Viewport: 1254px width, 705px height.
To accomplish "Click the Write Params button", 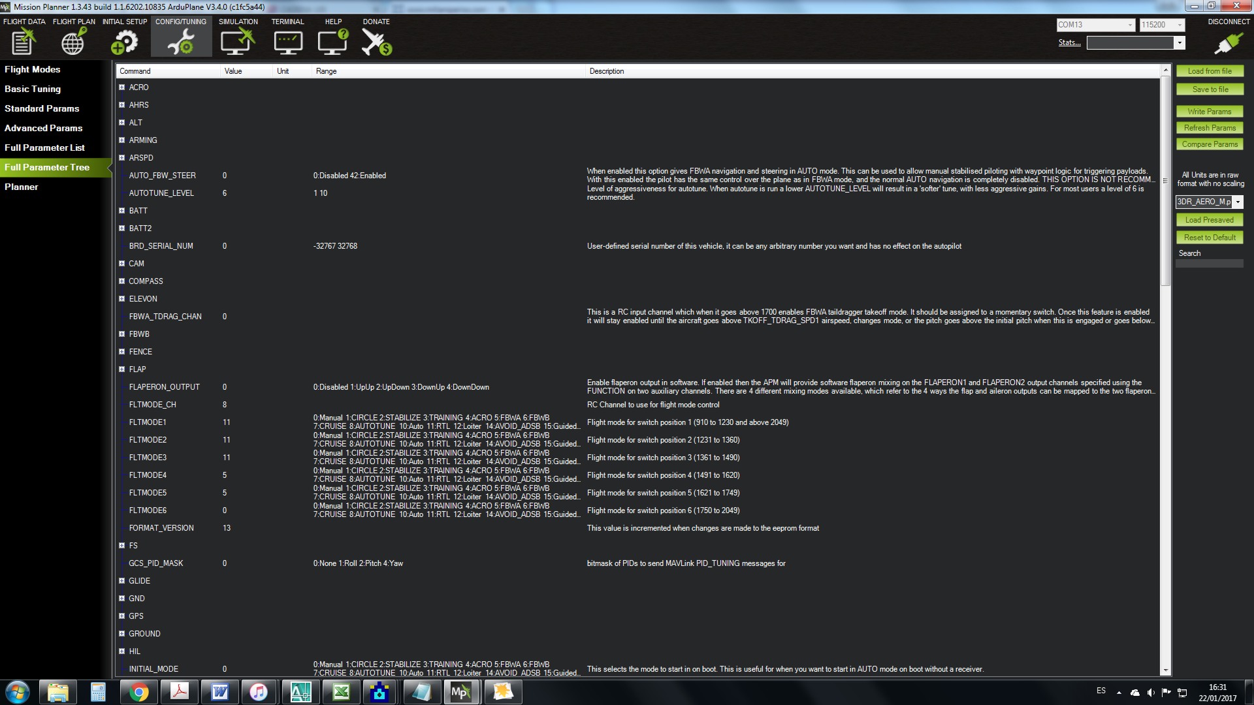I will 1209,112.
